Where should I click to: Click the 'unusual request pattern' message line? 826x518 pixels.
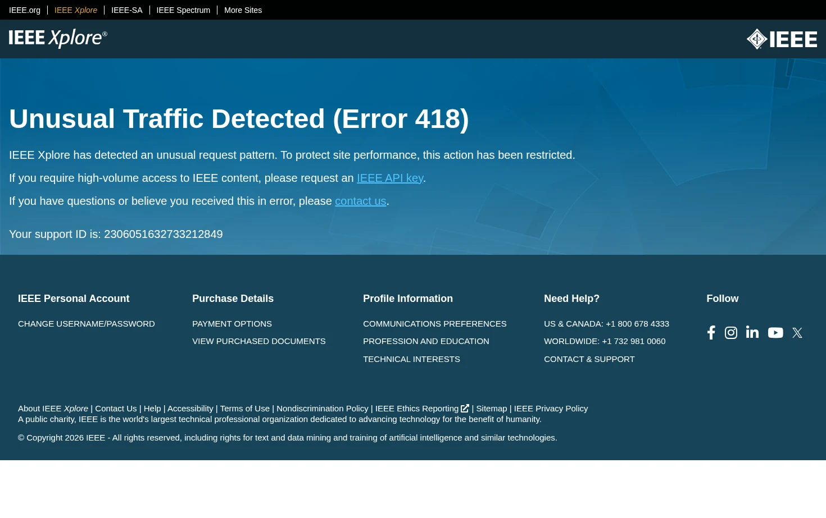pyautogui.click(x=292, y=155)
